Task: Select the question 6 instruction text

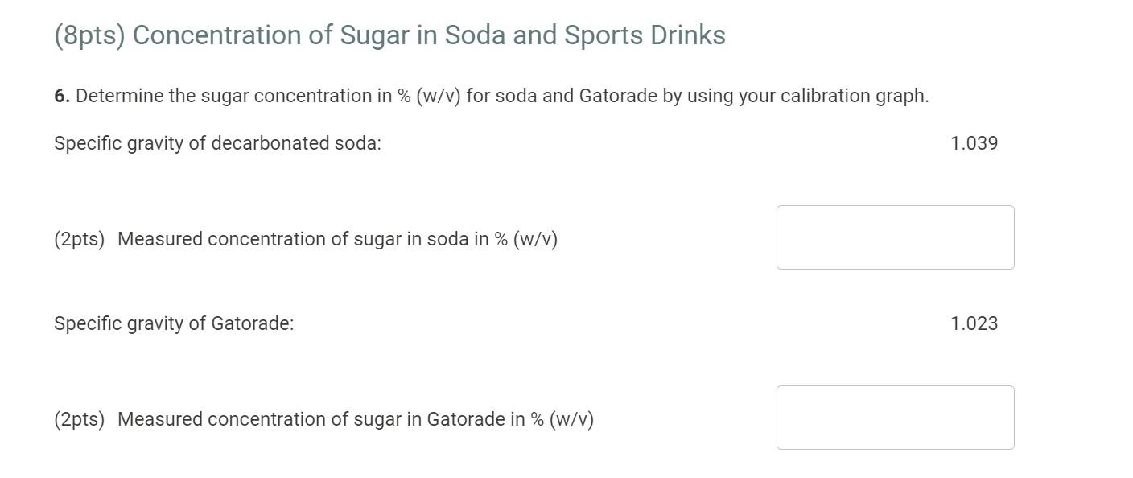Action: (x=491, y=95)
